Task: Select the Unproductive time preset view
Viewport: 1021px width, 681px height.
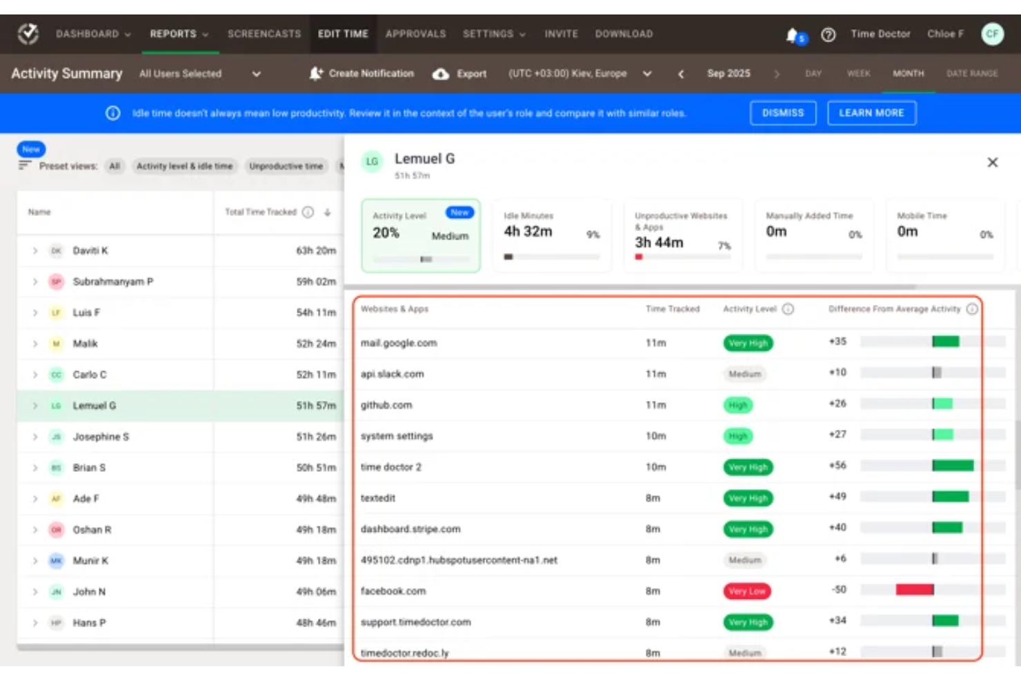Action: tap(286, 166)
